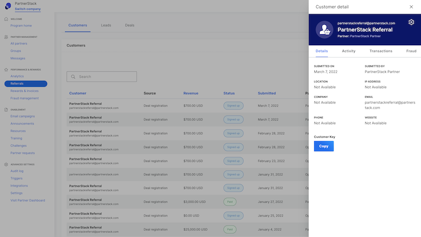Go to All partners
Image resolution: width=421 pixels, height=237 pixels.
pos(19,44)
